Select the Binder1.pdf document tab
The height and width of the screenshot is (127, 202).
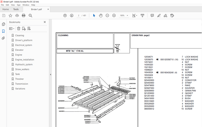pyautogui.click(x=36, y=9)
